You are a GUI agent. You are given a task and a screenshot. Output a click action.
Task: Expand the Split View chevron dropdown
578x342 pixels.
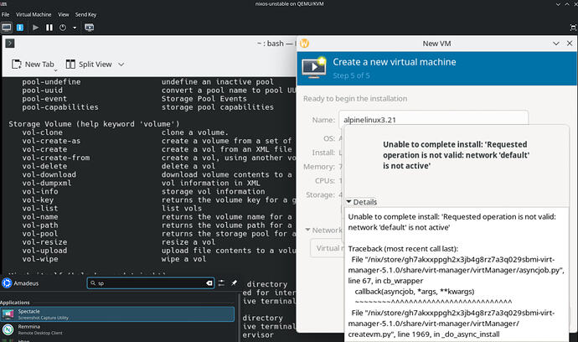click(x=121, y=65)
